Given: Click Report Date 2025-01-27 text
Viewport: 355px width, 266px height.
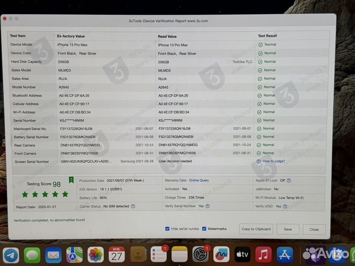Looking at the screenshot, I should pyautogui.click(x=36, y=207).
